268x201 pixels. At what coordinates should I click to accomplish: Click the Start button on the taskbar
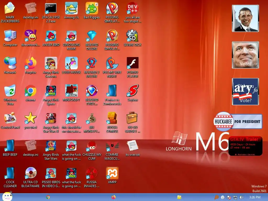point(7,197)
